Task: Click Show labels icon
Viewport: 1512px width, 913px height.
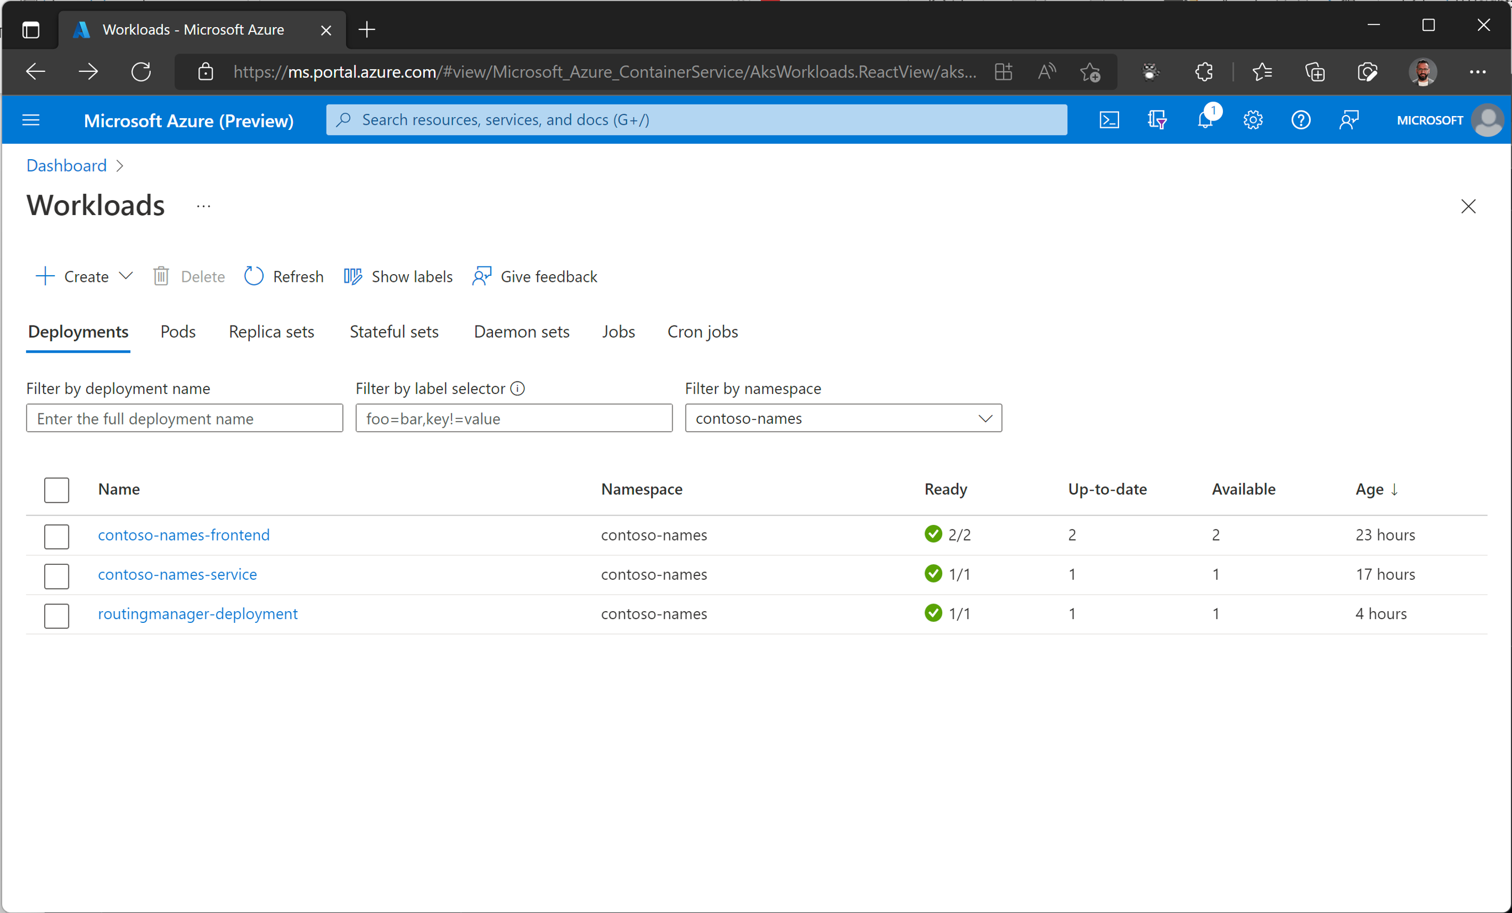Action: pyautogui.click(x=353, y=277)
